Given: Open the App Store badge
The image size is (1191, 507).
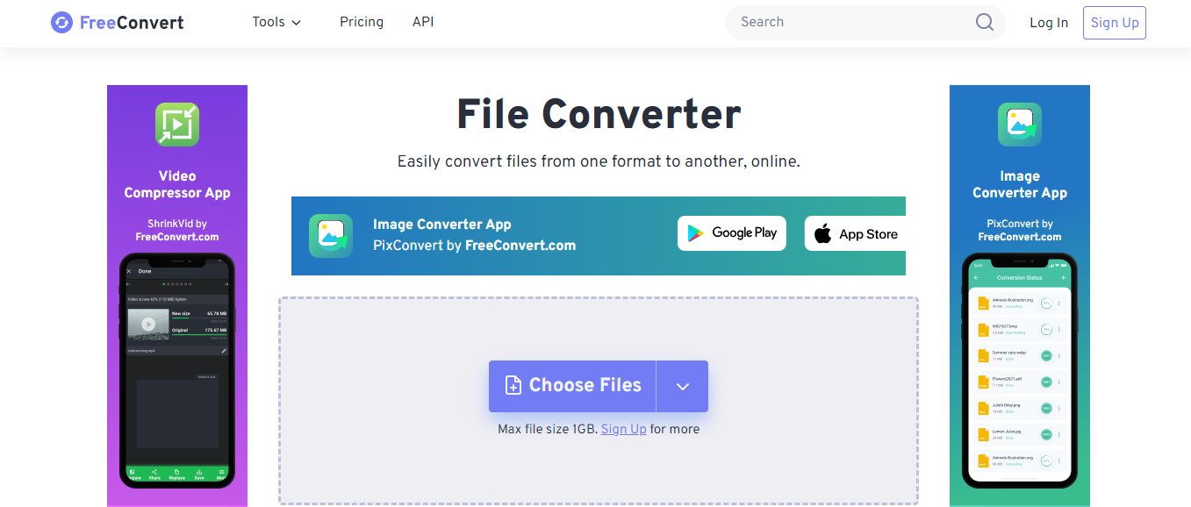Looking at the screenshot, I should tap(855, 233).
